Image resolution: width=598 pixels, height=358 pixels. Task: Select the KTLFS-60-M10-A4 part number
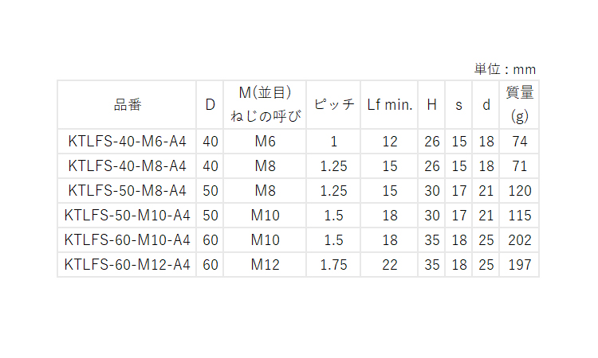[128, 240]
